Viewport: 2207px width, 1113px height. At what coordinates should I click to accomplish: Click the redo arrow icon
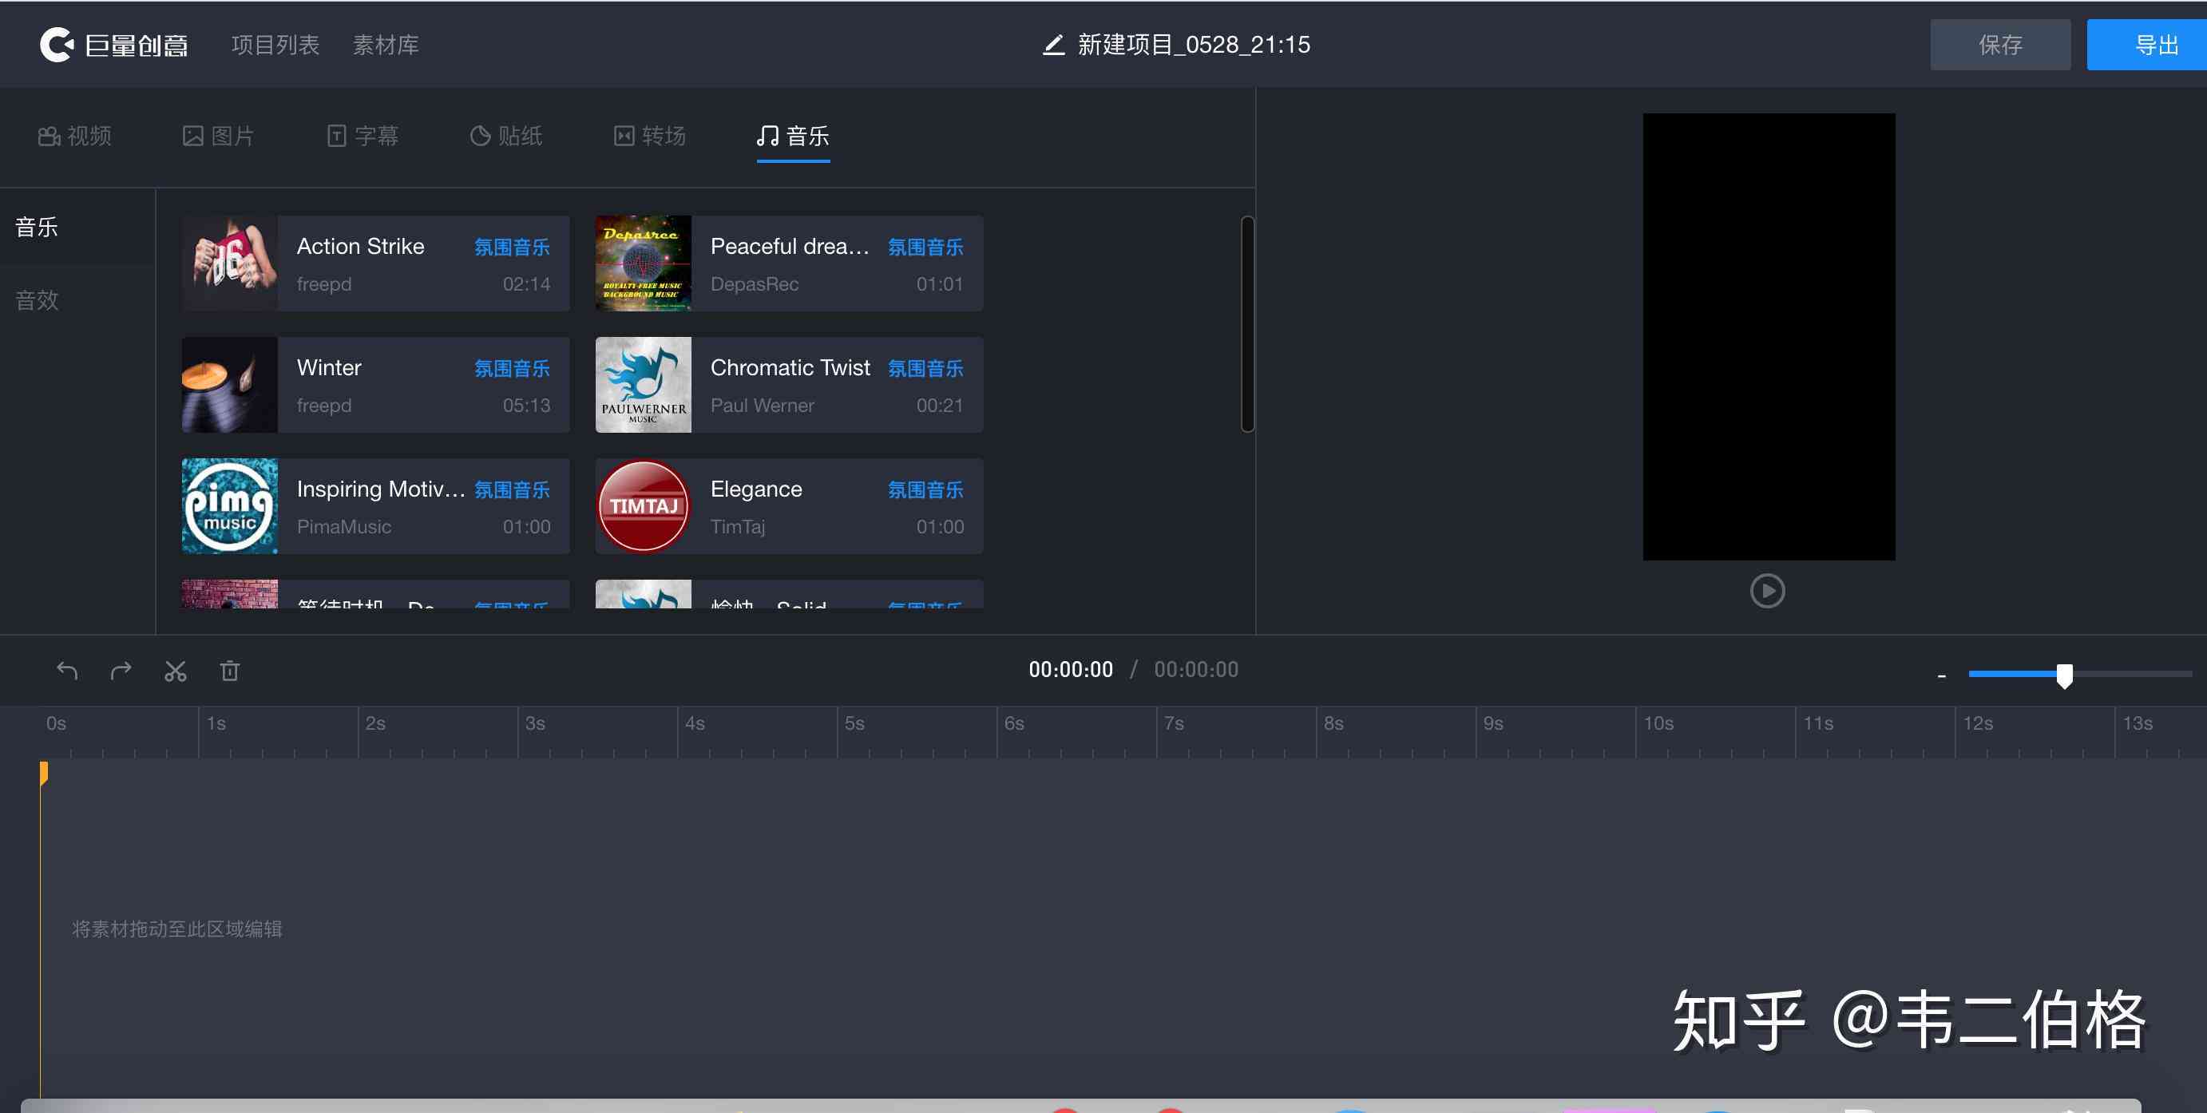pyautogui.click(x=121, y=671)
